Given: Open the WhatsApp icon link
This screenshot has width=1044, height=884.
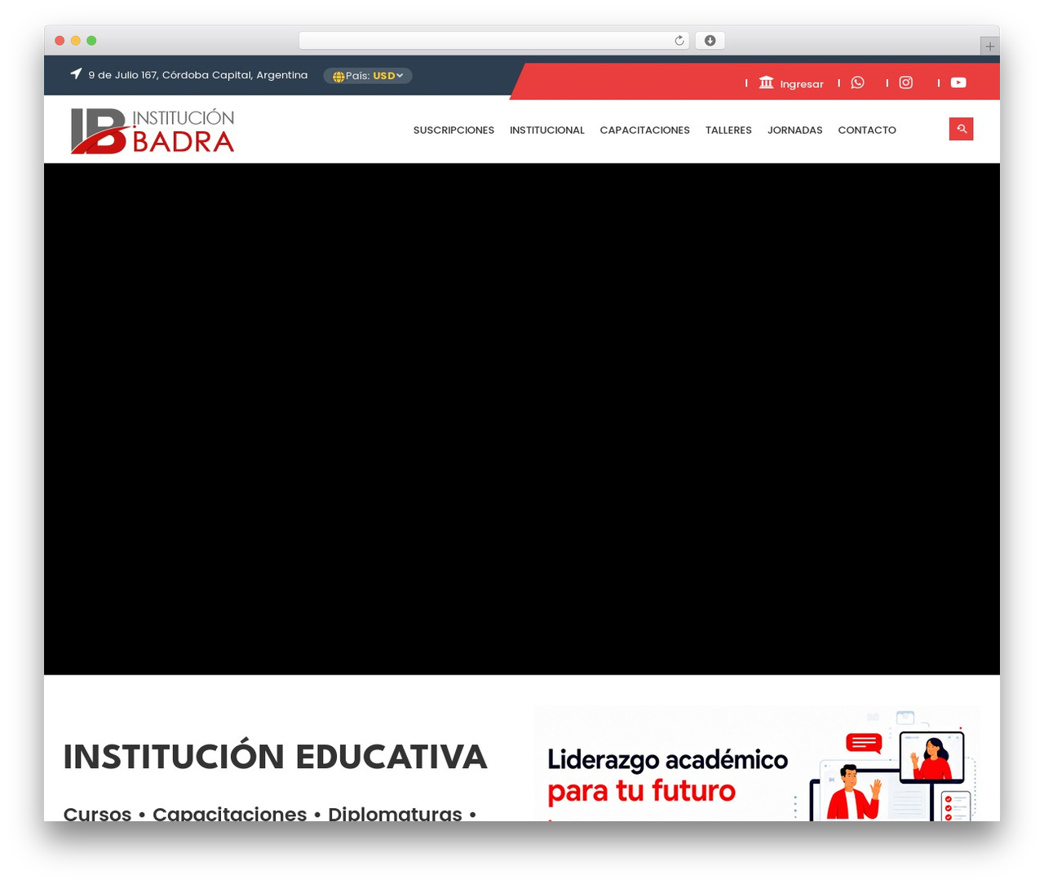Looking at the screenshot, I should [x=857, y=82].
